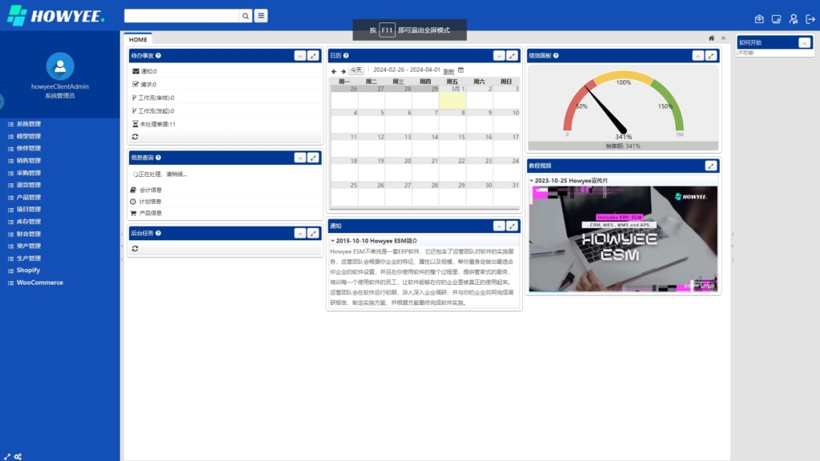Collapse the 2015-10-10 Howyee ESM简介 notice
This screenshot has height=461, width=820.
332,241
